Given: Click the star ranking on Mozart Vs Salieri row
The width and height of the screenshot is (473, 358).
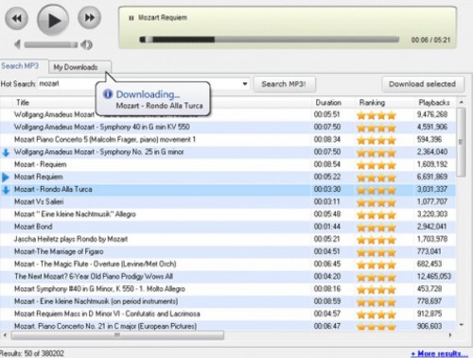Looking at the screenshot, I should pyautogui.click(x=377, y=202).
